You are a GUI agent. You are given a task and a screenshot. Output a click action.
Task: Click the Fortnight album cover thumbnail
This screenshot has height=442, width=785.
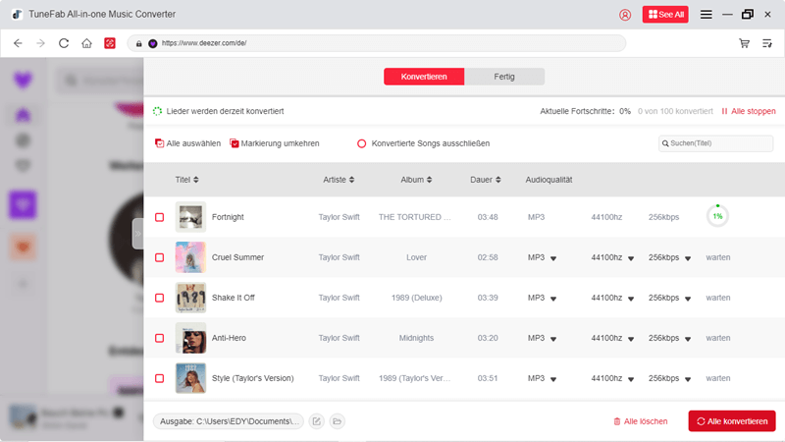pyautogui.click(x=190, y=217)
